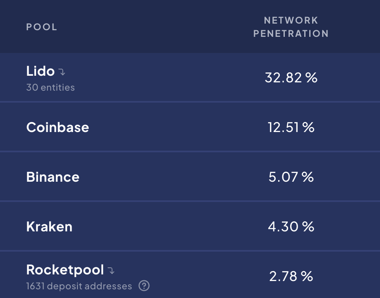
Task: Click '1631 deposit addresses' subtitle text
Action: 79,286
